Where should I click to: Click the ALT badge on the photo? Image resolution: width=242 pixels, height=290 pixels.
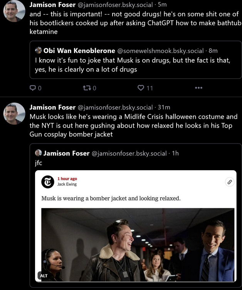coord(44,275)
